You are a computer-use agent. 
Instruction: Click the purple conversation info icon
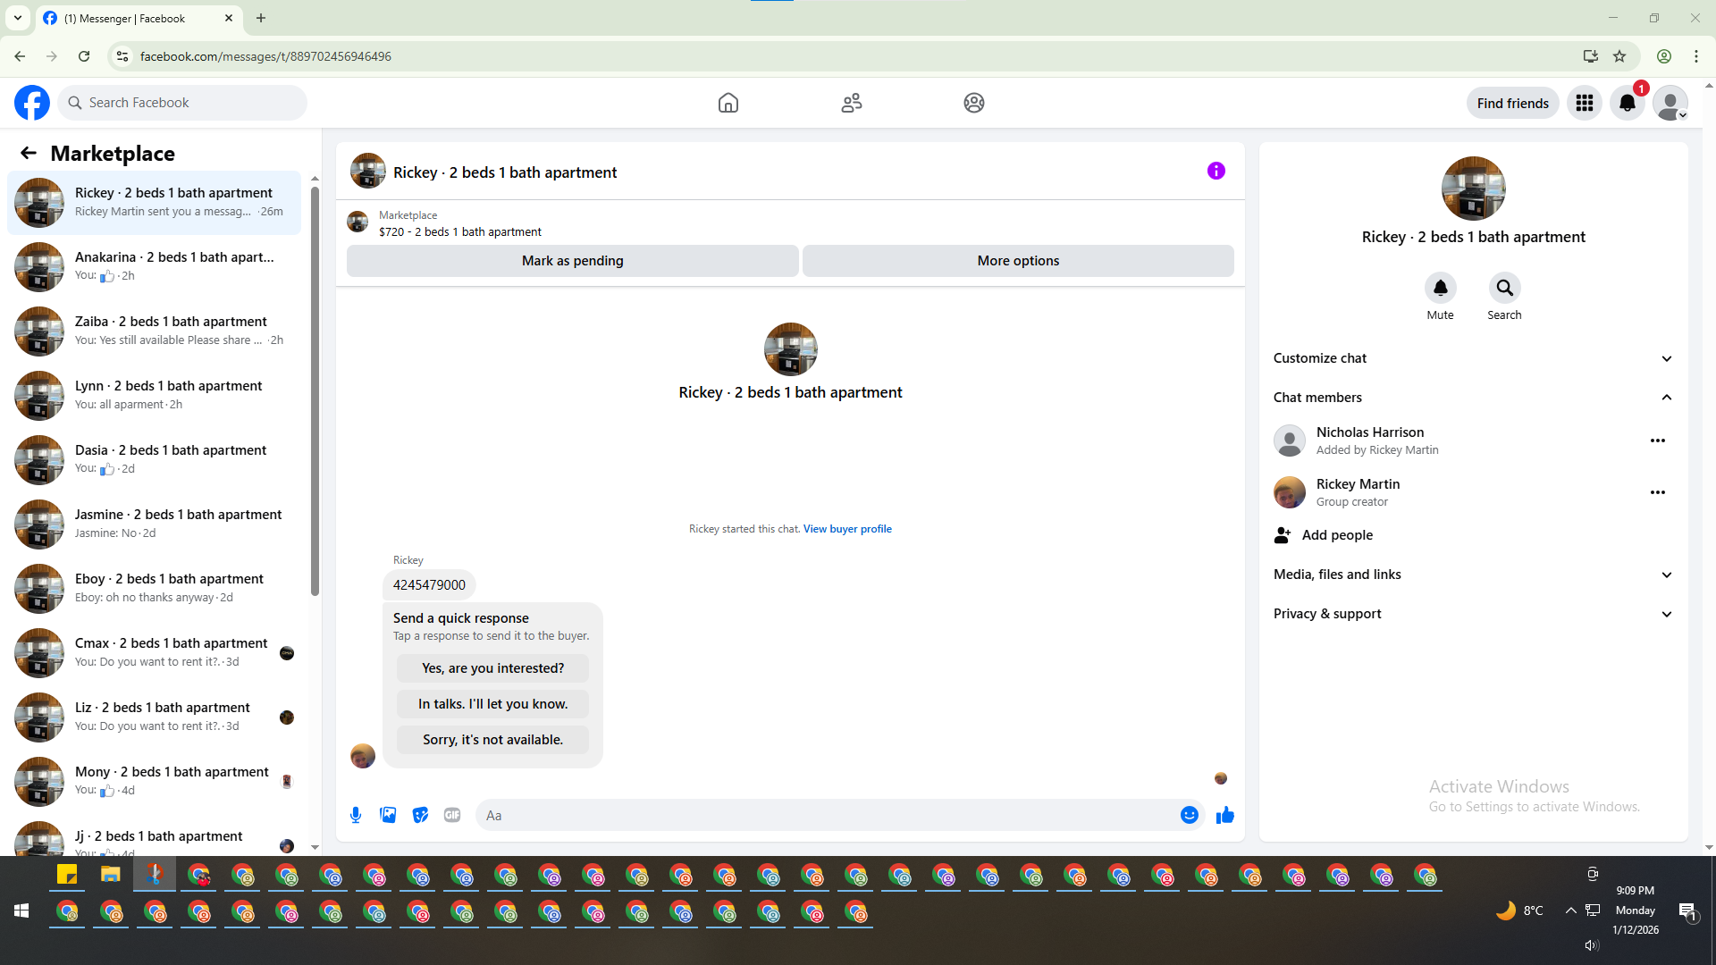point(1215,171)
